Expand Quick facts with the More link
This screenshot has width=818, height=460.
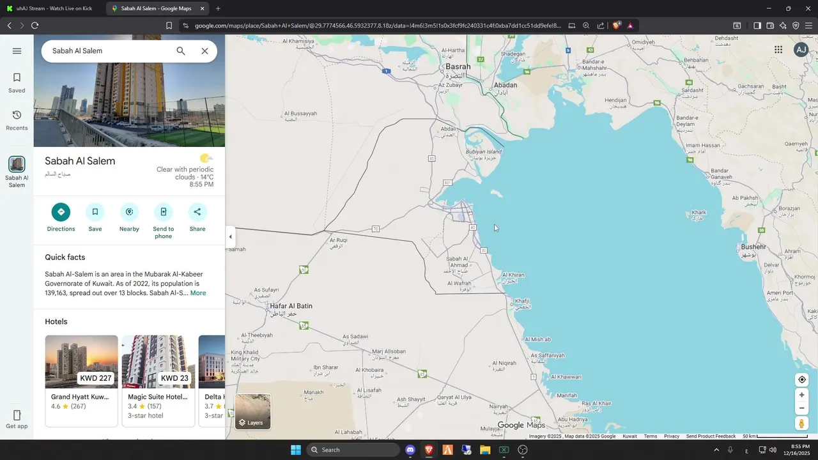198,293
